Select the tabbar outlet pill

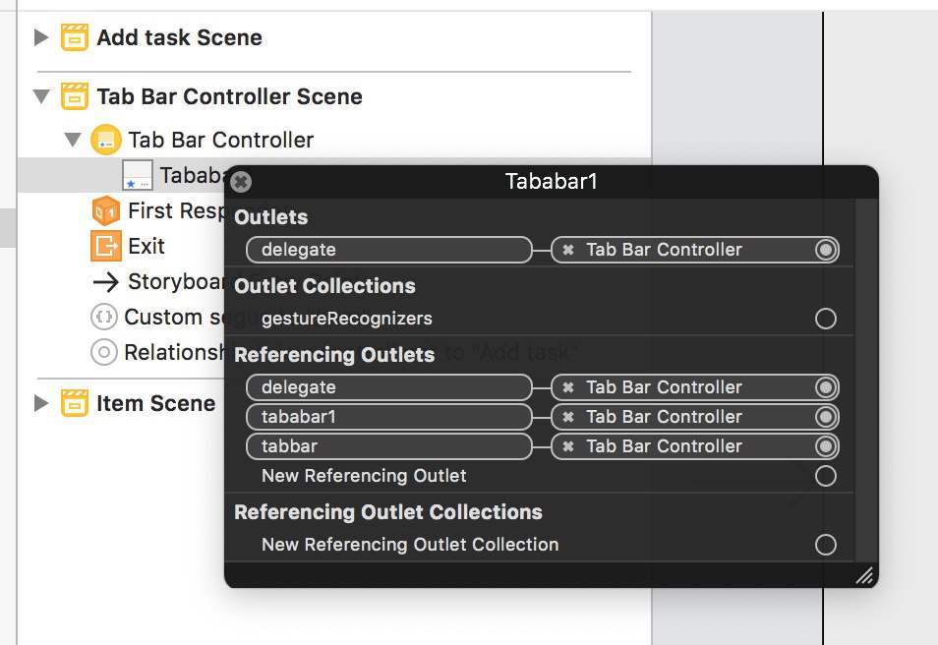click(x=388, y=446)
